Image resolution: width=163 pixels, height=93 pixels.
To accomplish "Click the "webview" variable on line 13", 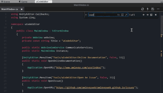I will pyautogui.click(x=49, y=38).
